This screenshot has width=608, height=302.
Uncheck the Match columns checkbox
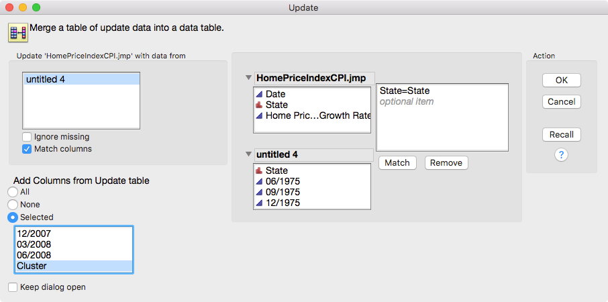pos(27,149)
